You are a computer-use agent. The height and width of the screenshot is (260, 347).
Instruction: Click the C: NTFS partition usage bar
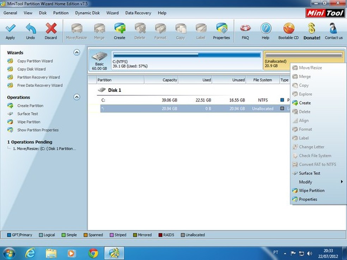[x=186, y=55]
